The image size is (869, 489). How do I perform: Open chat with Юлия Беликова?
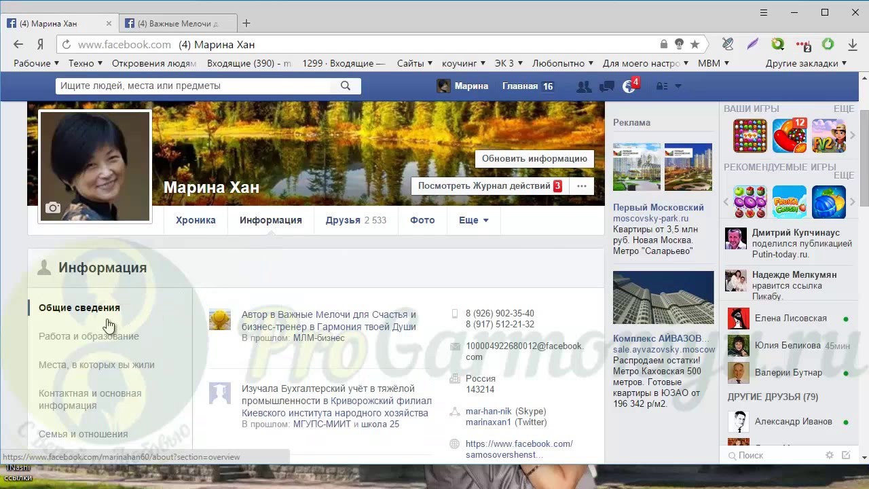click(x=788, y=345)
